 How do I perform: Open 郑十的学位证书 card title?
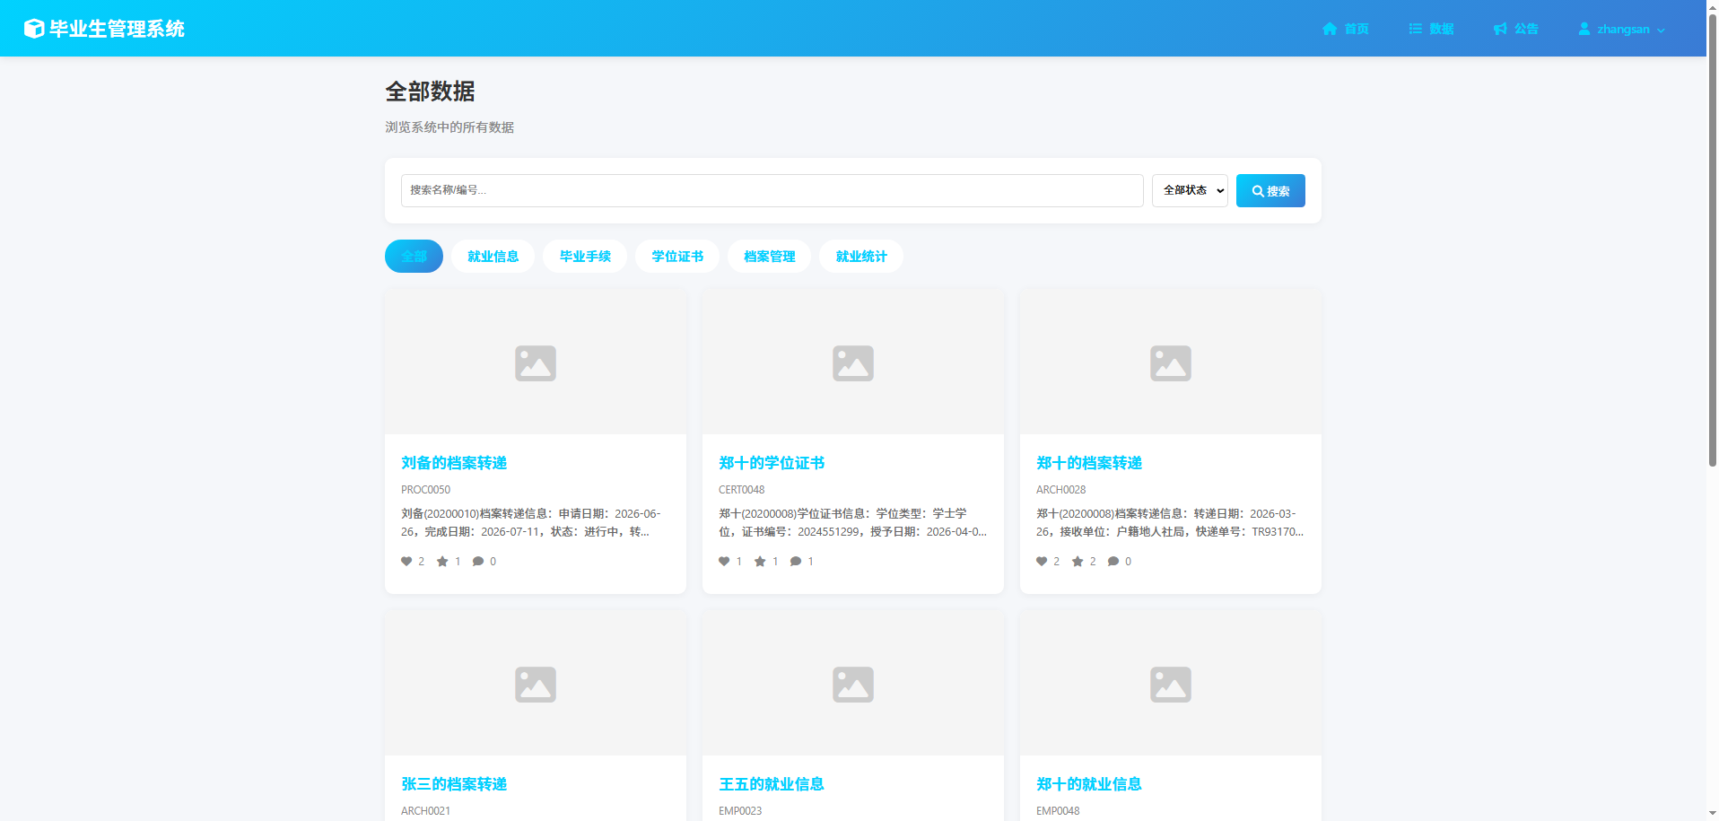click(772, 463)
